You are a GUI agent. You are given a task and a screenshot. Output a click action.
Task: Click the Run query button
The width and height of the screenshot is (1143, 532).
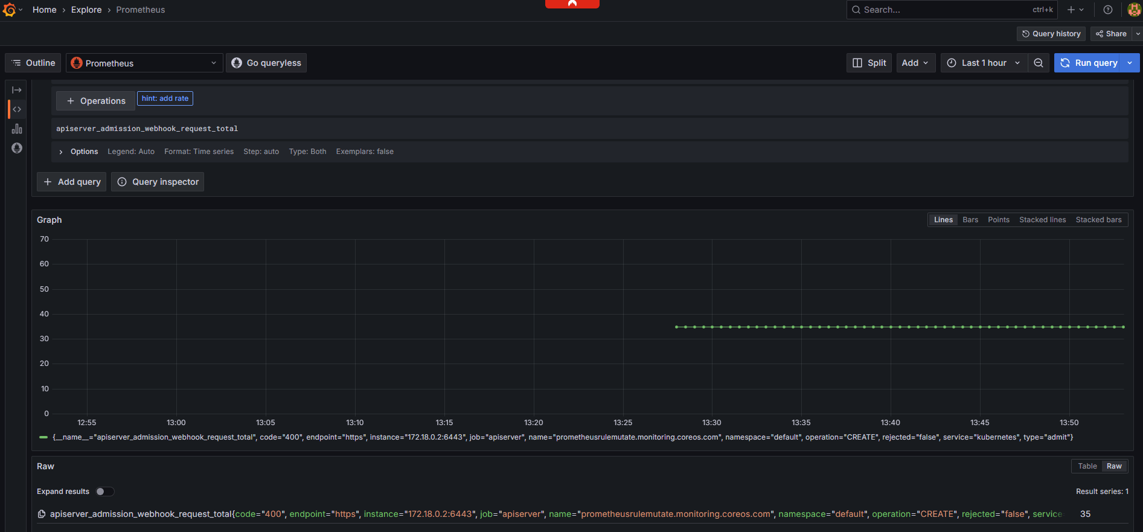point(1089,63)
